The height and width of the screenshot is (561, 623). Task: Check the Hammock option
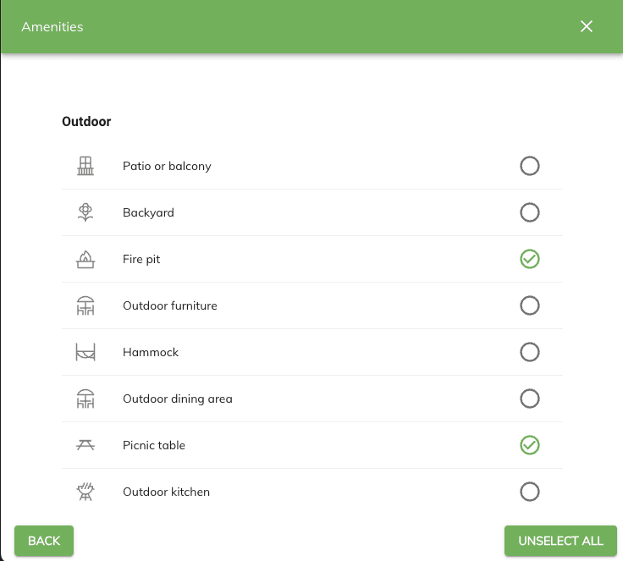(530, 352)
